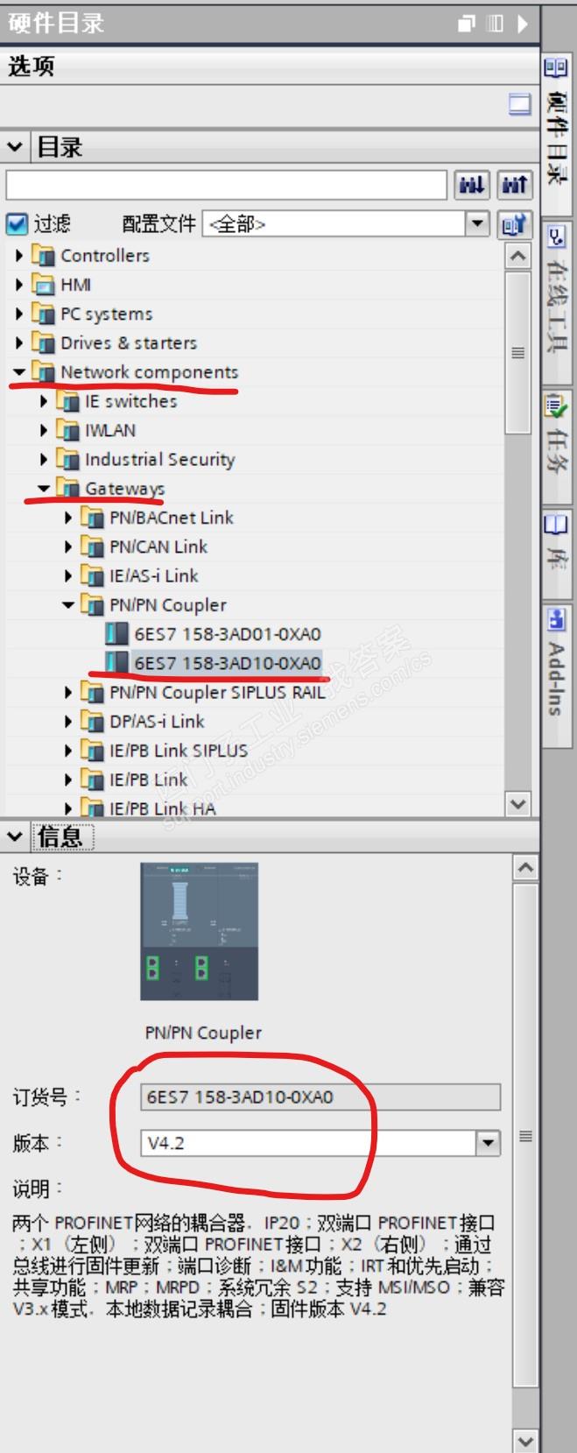Open the 在线工具 sidebar panel icon

pyautogui.click(x=556, y=236)
